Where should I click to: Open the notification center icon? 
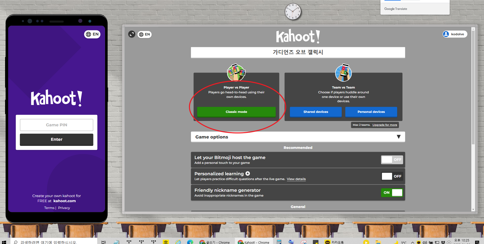pyautogui.click(x=477, y=242)
